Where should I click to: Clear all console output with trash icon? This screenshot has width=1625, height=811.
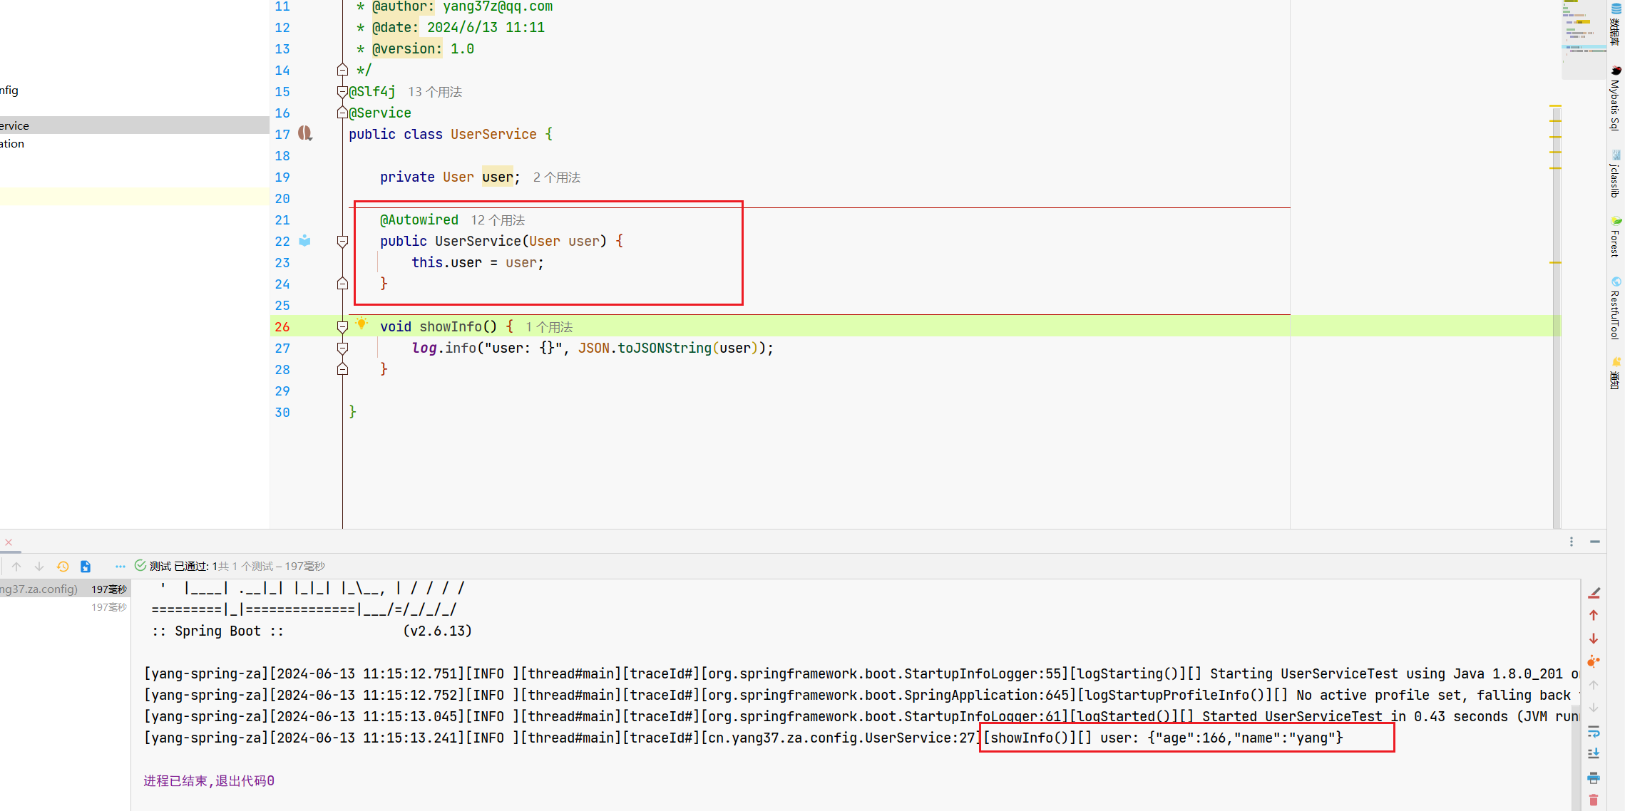pos(1594,800)
